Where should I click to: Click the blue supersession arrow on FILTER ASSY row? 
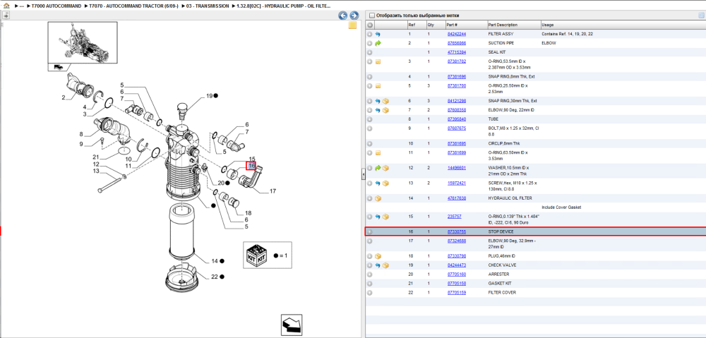(x=378, y=34)
